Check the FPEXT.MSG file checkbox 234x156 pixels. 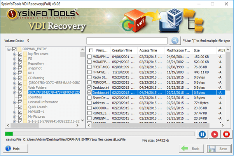click(89, 67)
